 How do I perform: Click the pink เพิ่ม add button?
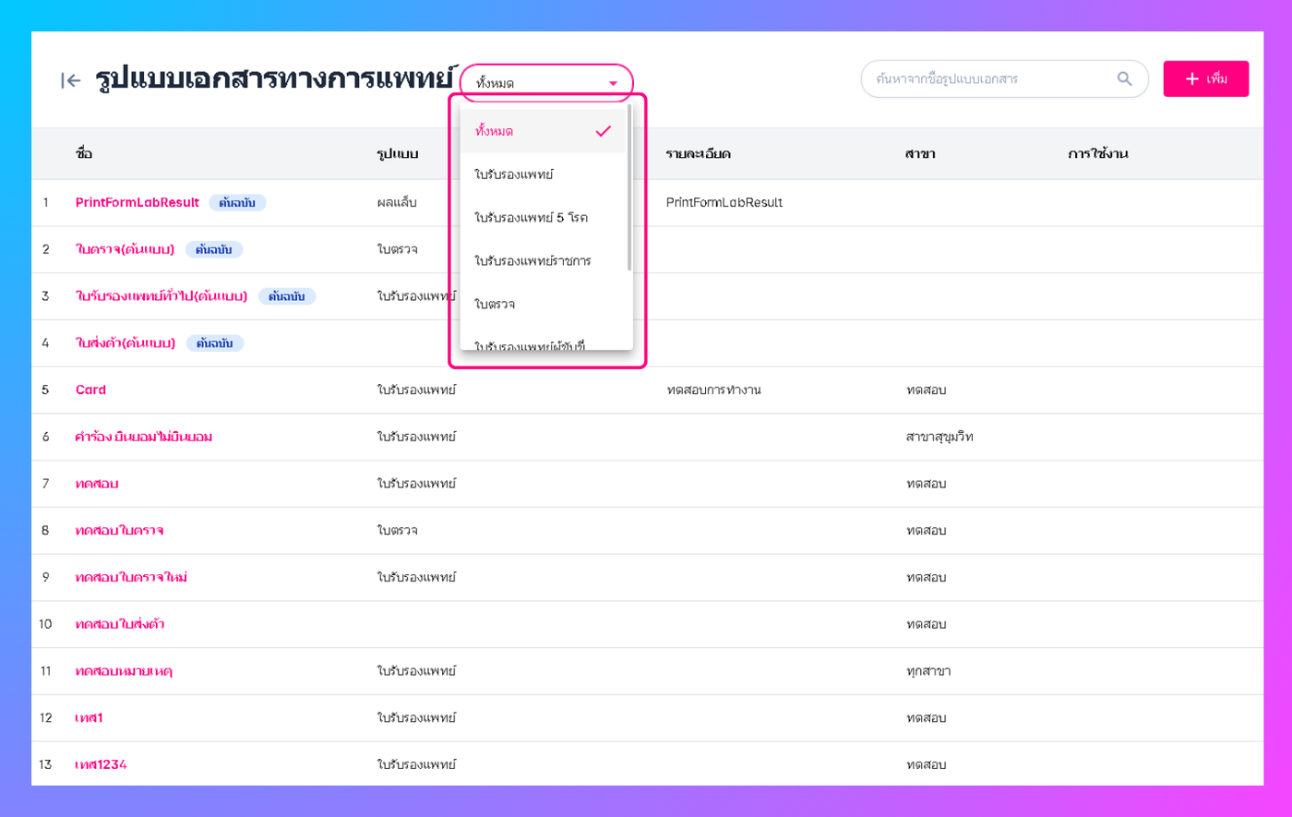click(1206, 79)
